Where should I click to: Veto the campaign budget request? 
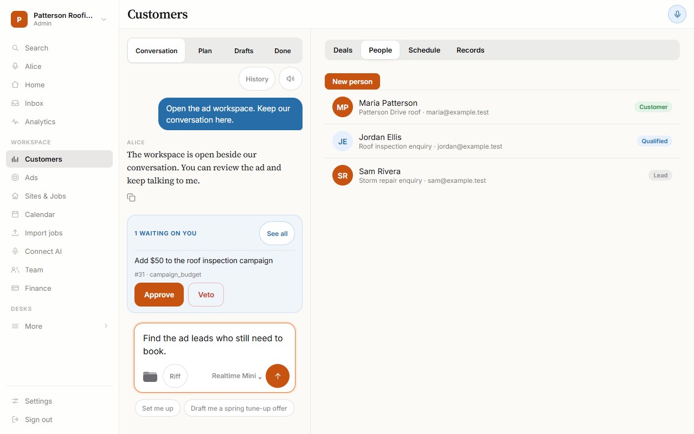click(x=206, y=295)
